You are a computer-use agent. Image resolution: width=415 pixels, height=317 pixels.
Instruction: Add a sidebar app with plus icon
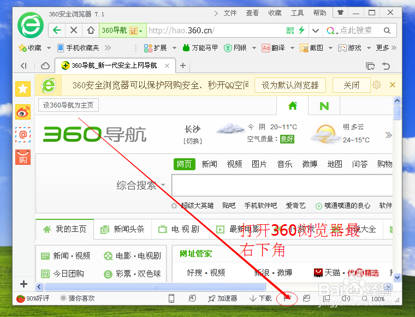[23, 284]
